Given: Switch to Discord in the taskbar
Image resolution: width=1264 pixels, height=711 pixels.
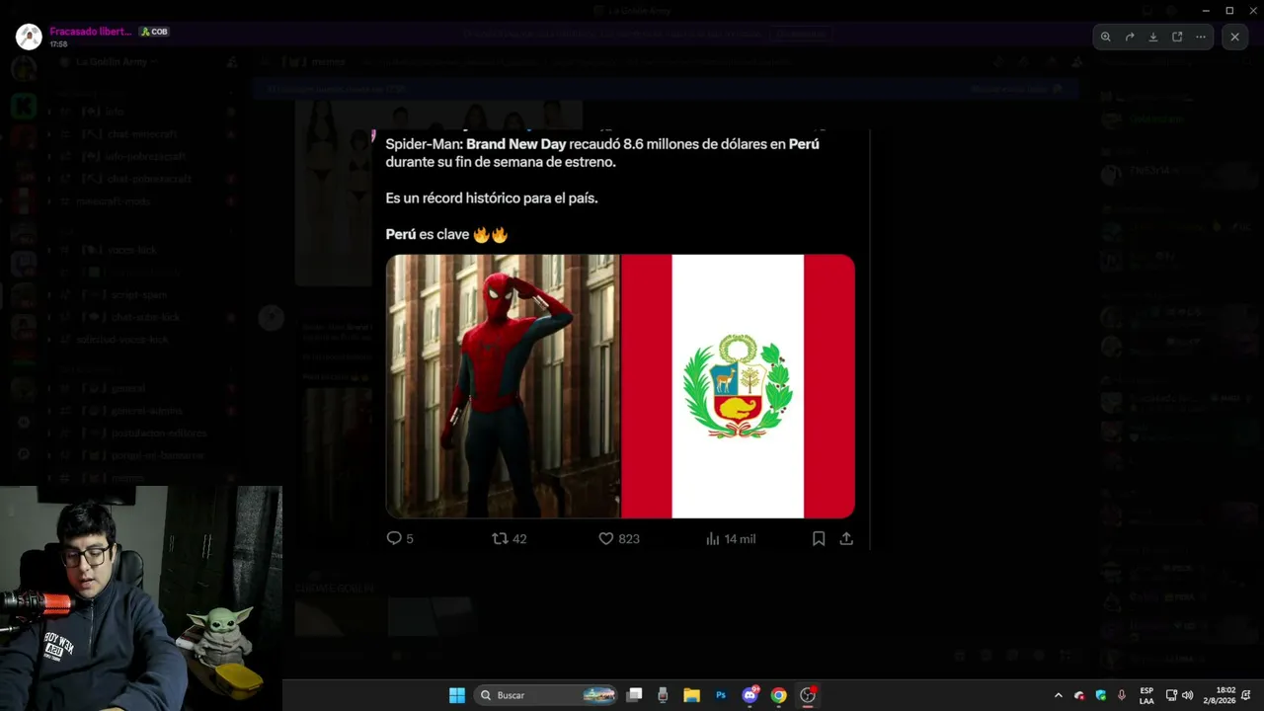Looking at the screenshot, I should (750, 695).
